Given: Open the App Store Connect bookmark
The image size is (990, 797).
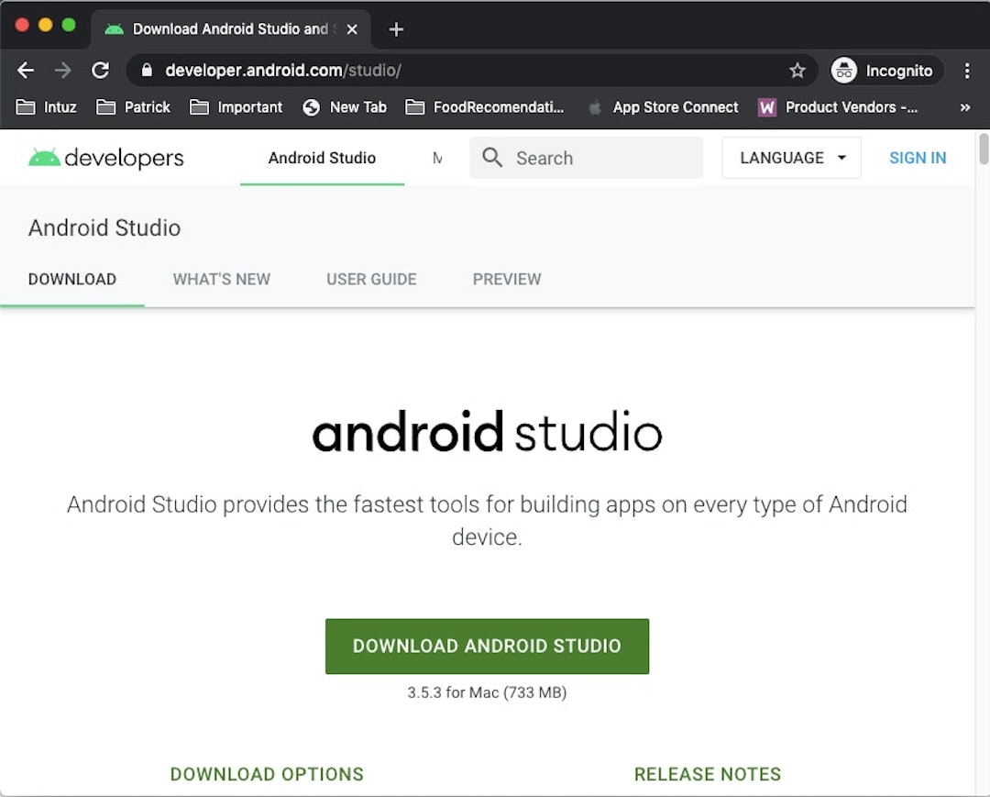Looking at the screenshot, I should pos(676,107).
